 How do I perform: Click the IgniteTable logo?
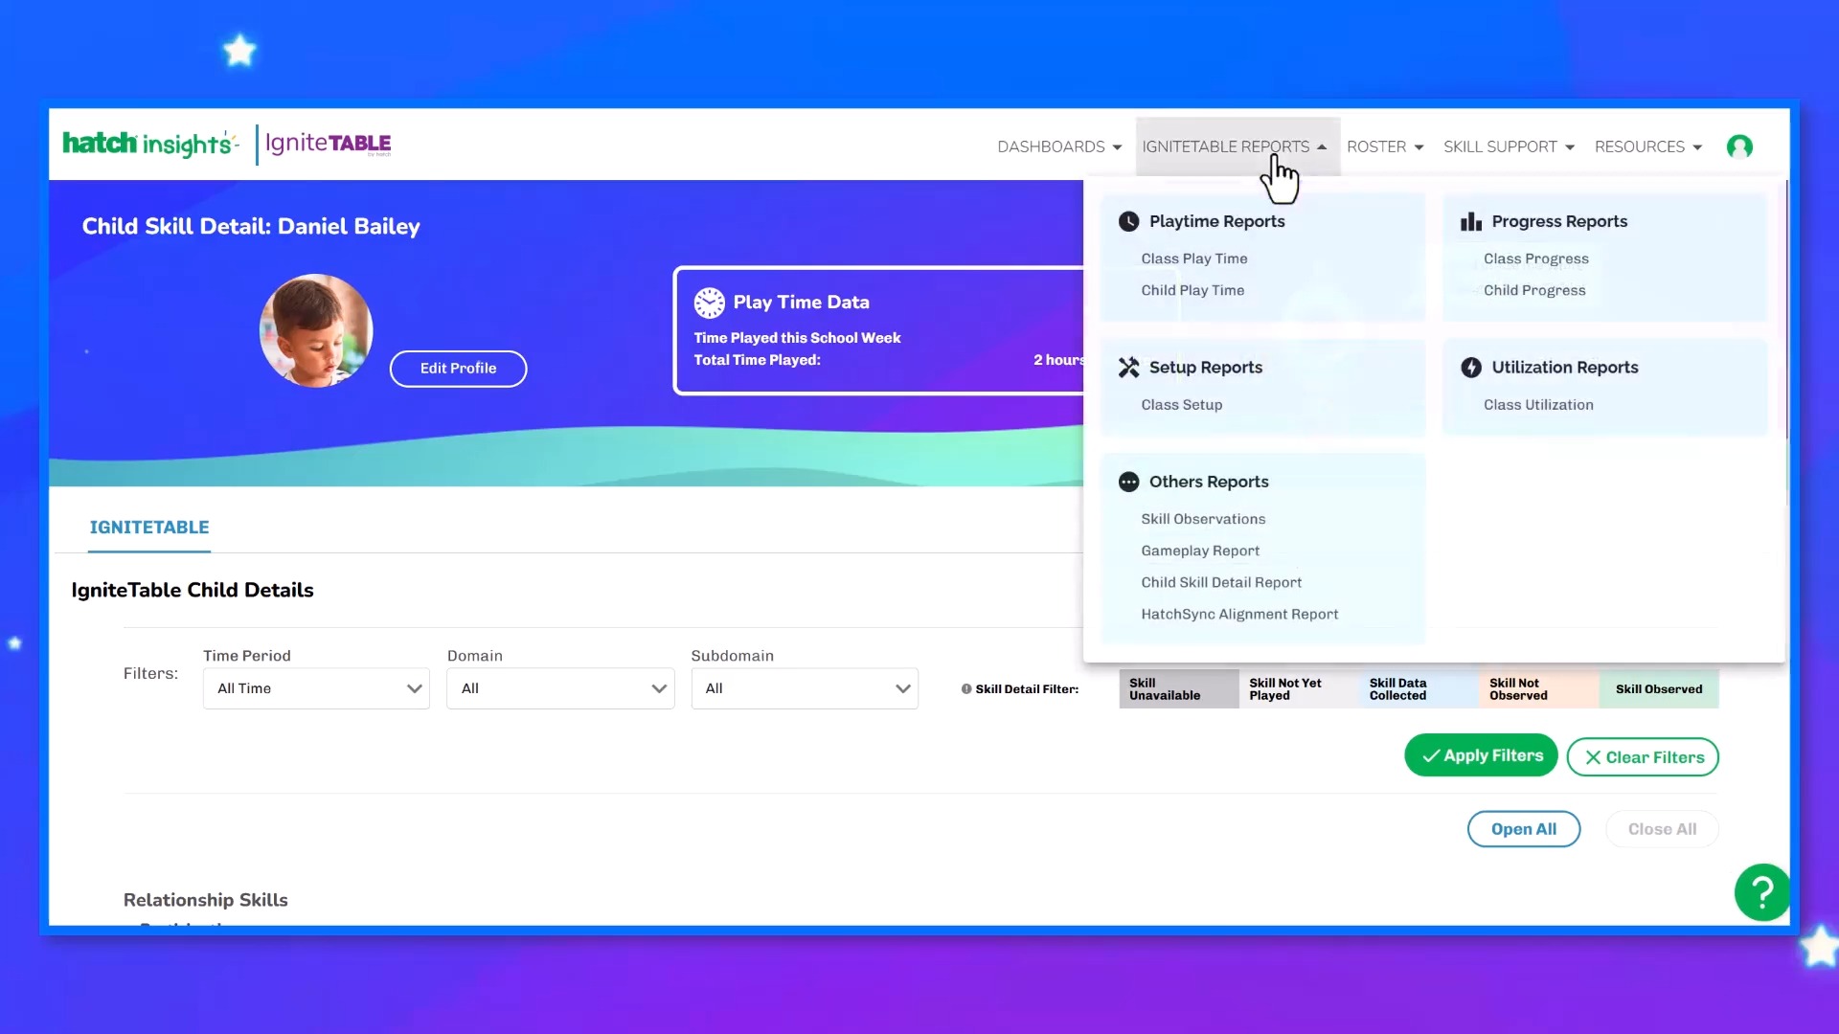tap(328, 144)
